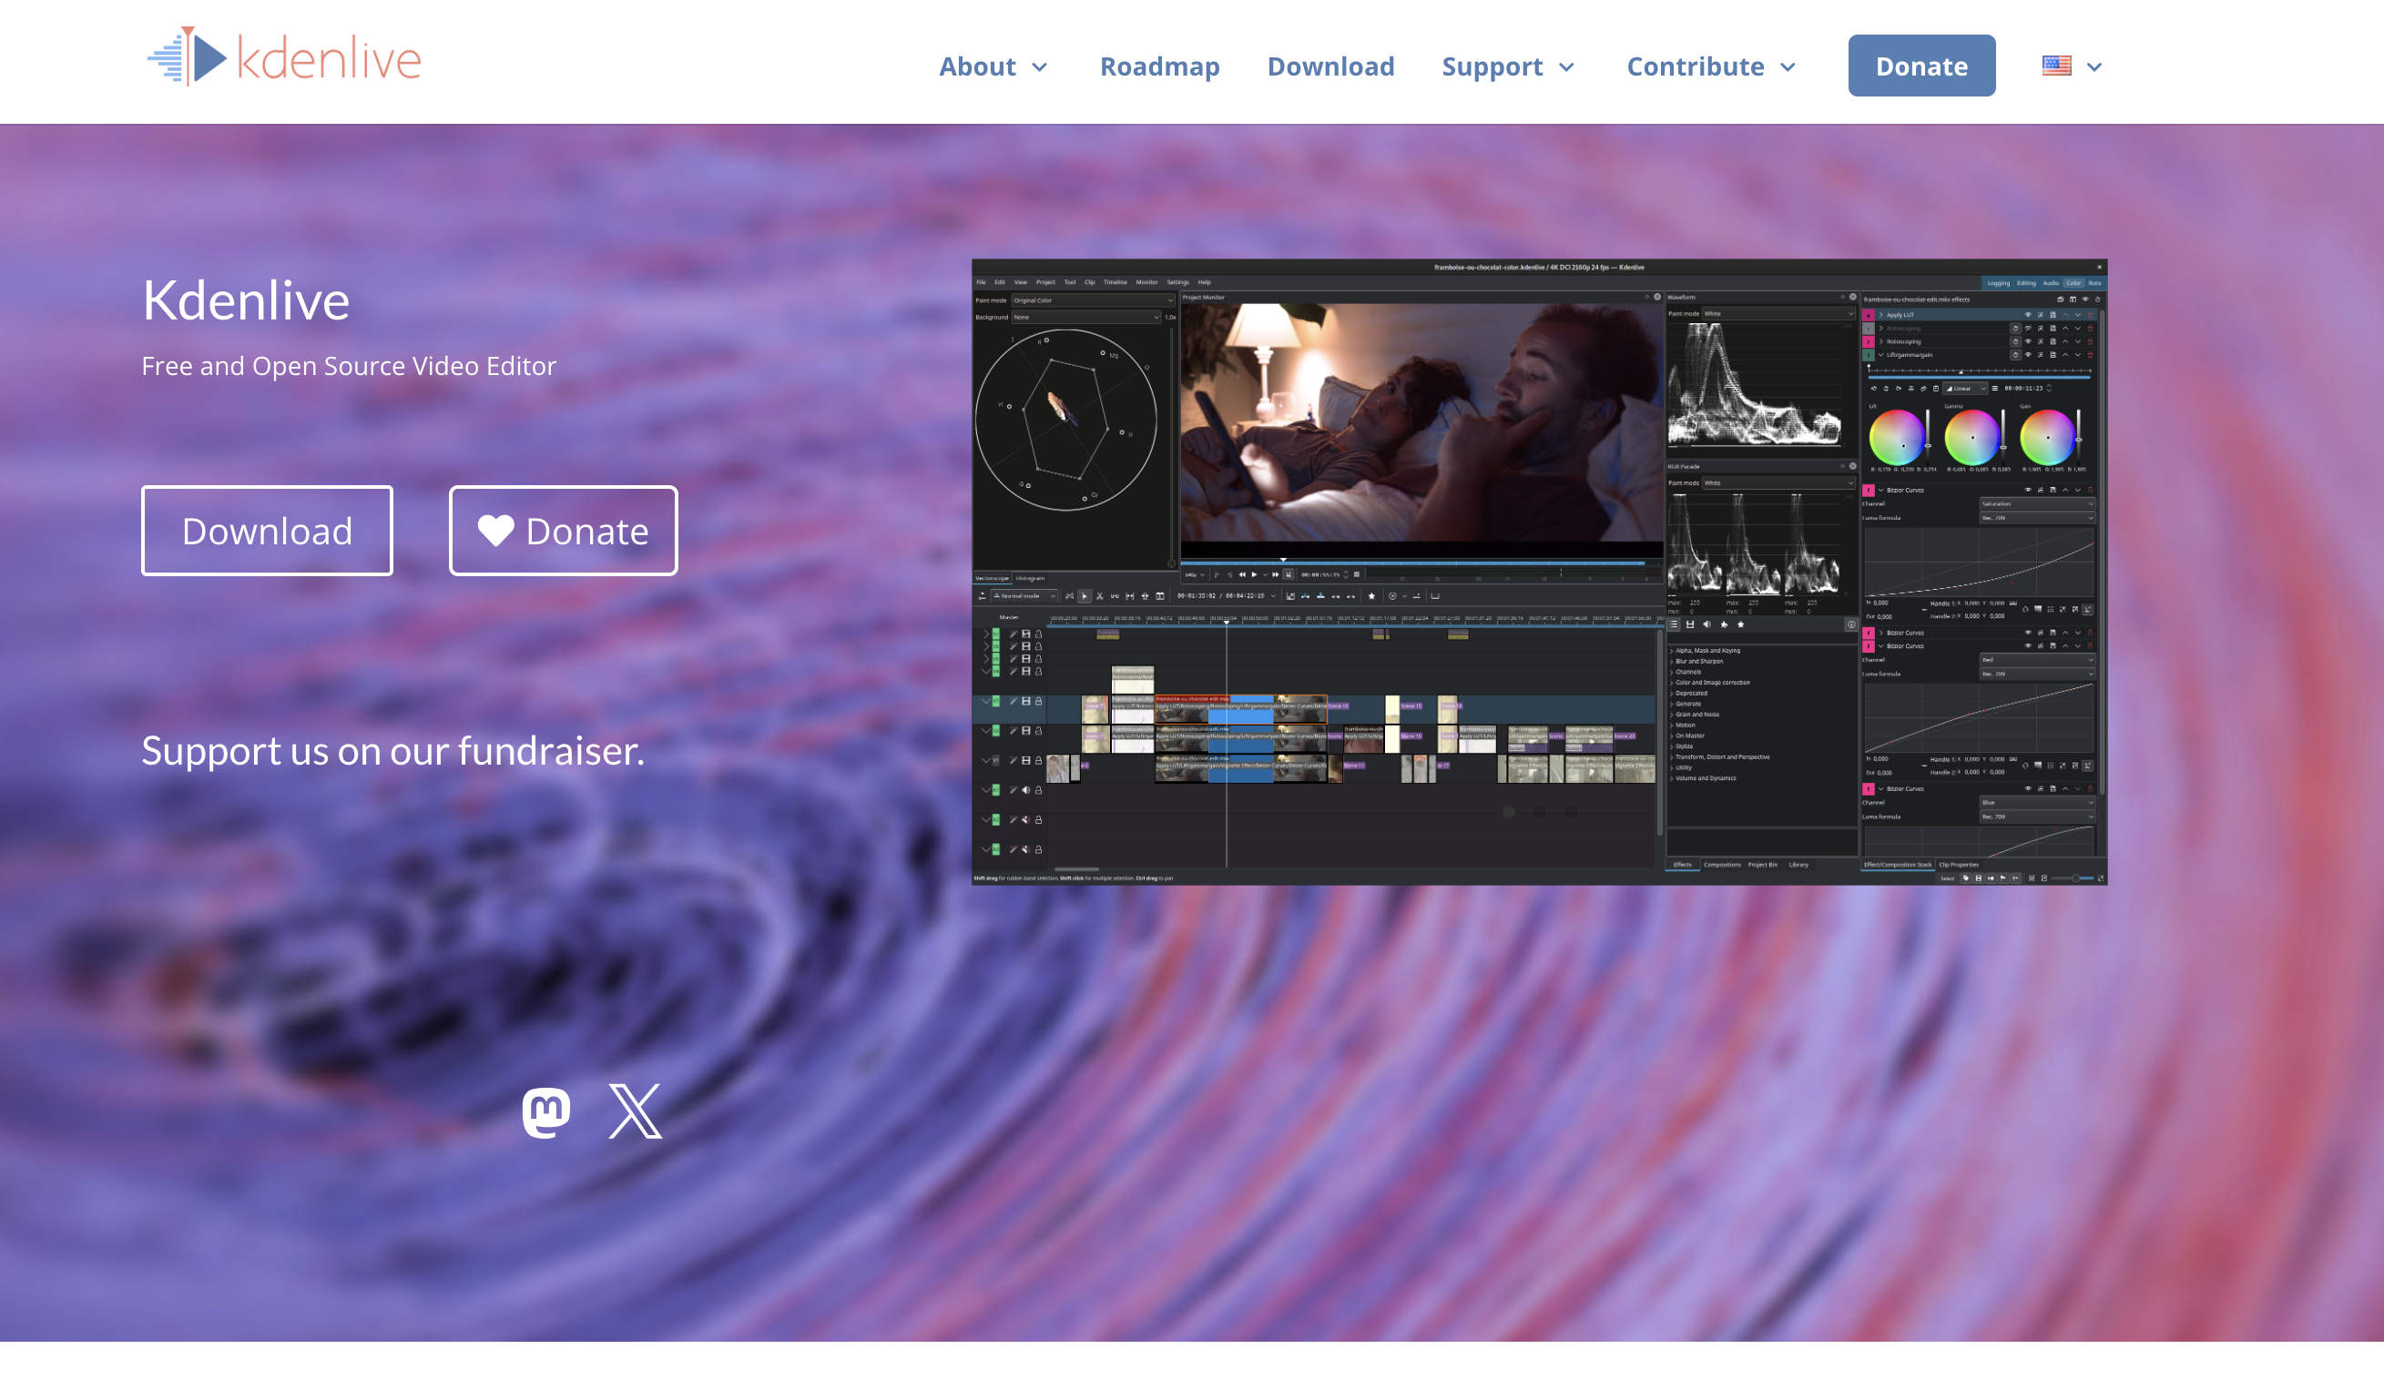Select the second carousel dot indicator

point(1539,812)
